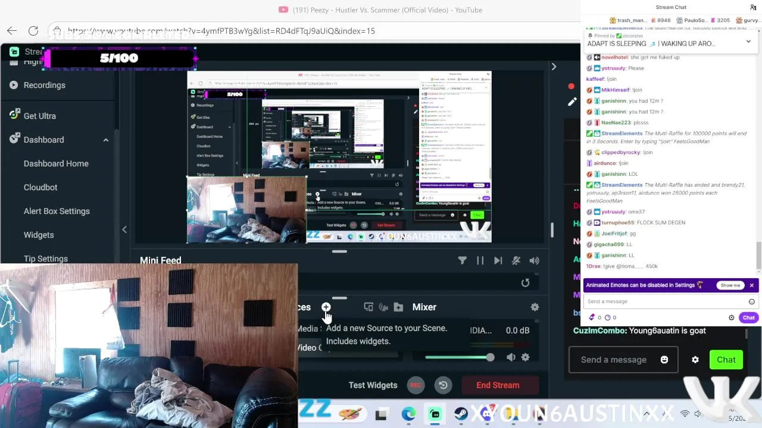Expand the right panel chevron above preview

[554, 67]
